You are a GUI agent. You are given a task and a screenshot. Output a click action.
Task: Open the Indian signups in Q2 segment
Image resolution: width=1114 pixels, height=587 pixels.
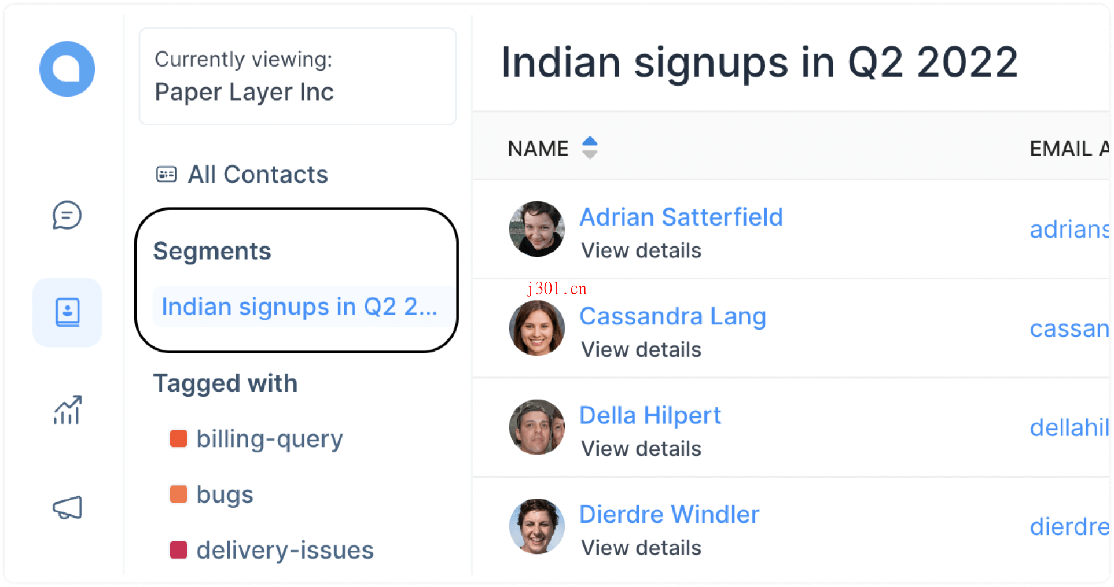click(300, 307)
